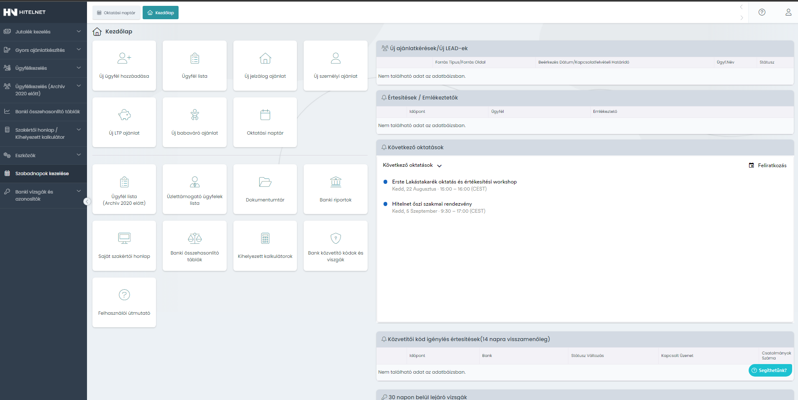The image size is (798, 400).
Task: Open the Segíthetünk? help chat button
Action: coord(770,370)
